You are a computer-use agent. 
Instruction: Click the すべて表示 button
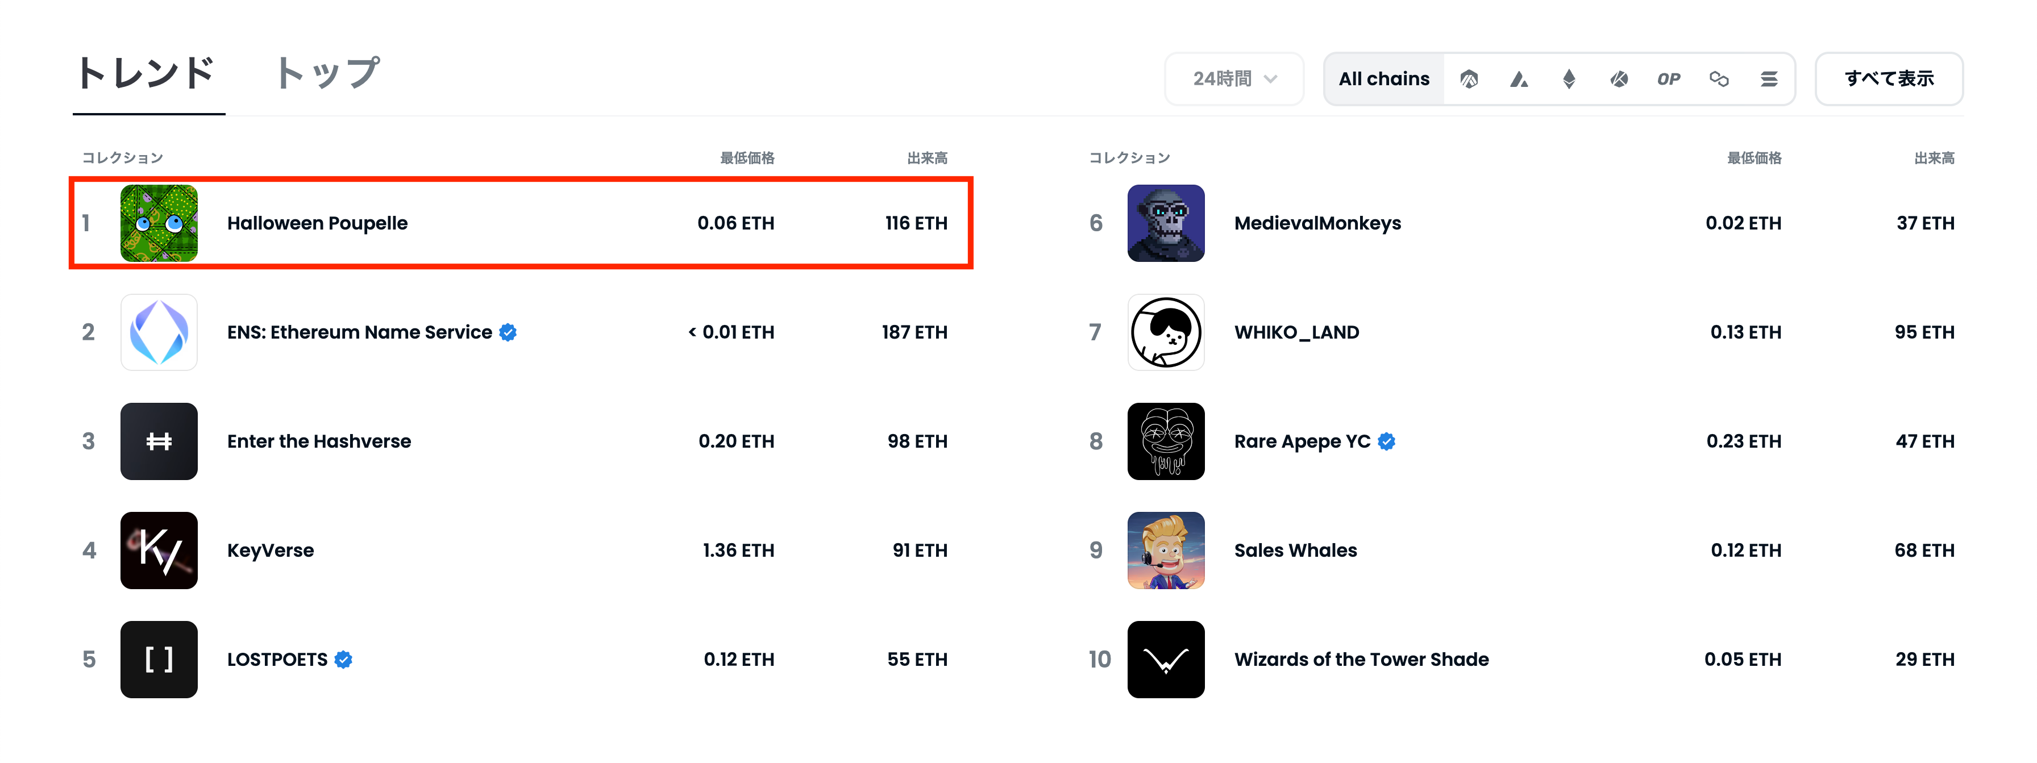(x=1888, y=79)
